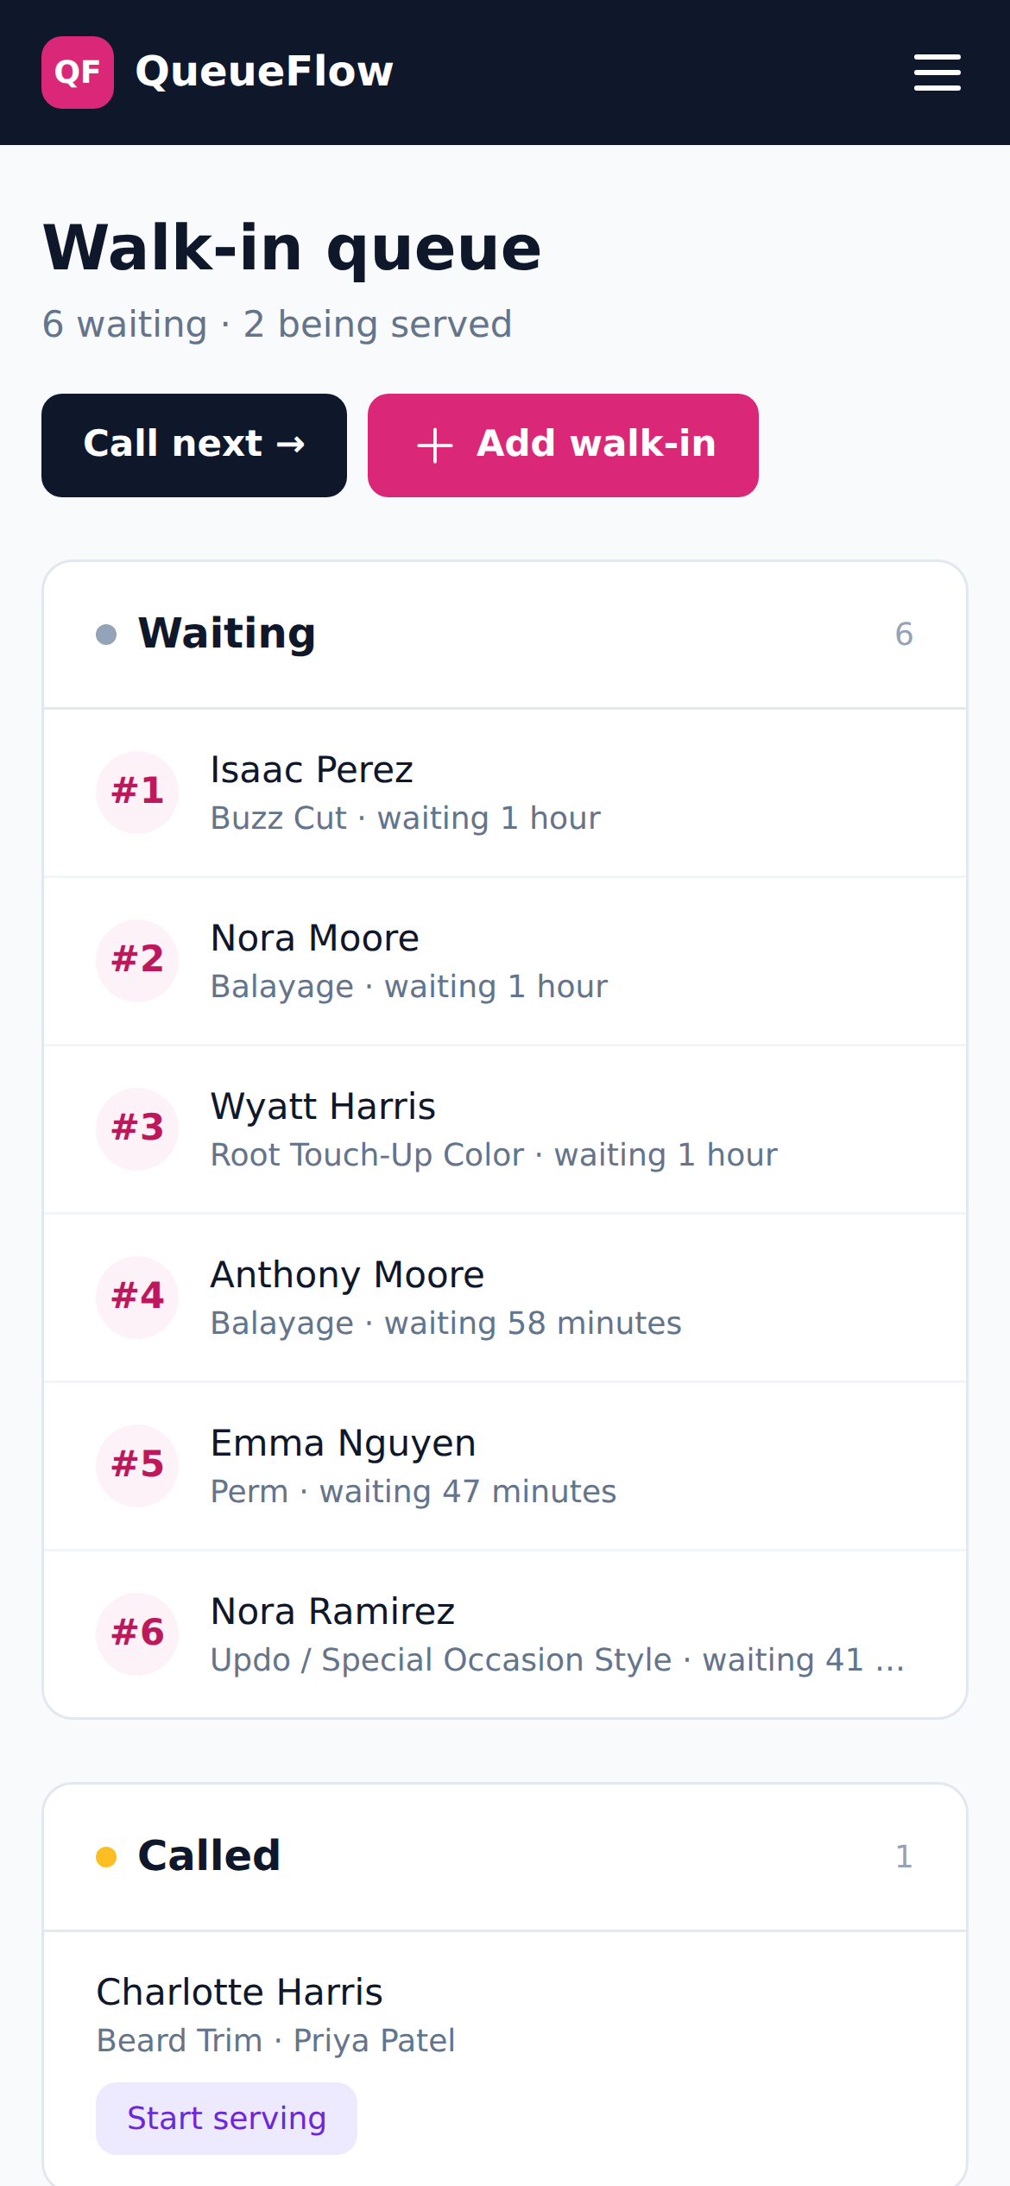
Task: Open Emma Nguyen's Perm entry
Action: tap(505, 1466)
